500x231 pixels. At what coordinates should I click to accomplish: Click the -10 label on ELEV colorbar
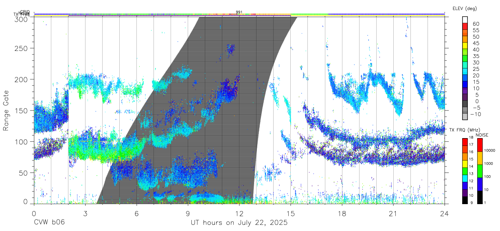[x=476, y=114]
